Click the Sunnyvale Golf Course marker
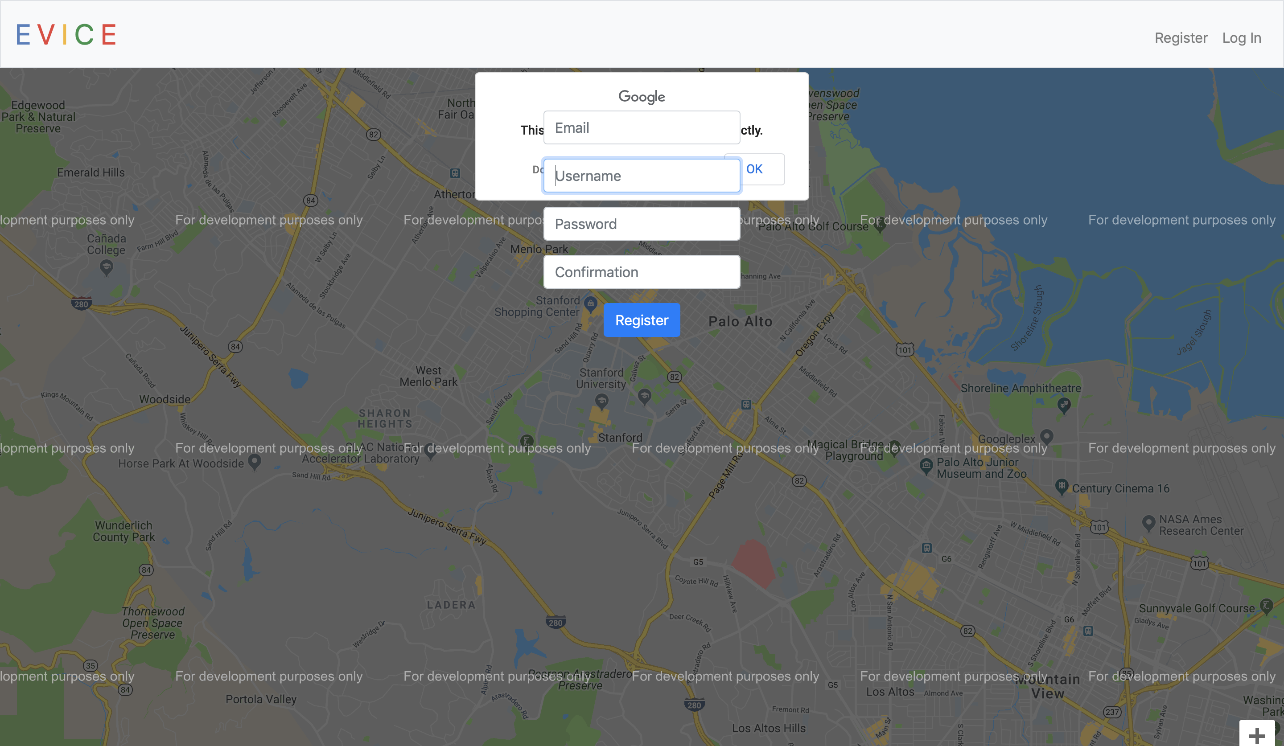 click(1266, 606)
